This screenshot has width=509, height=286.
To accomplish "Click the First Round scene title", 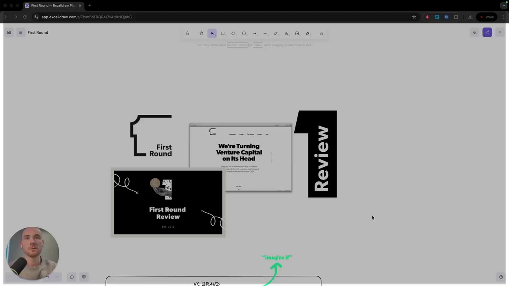I will (x=38, y=33).
